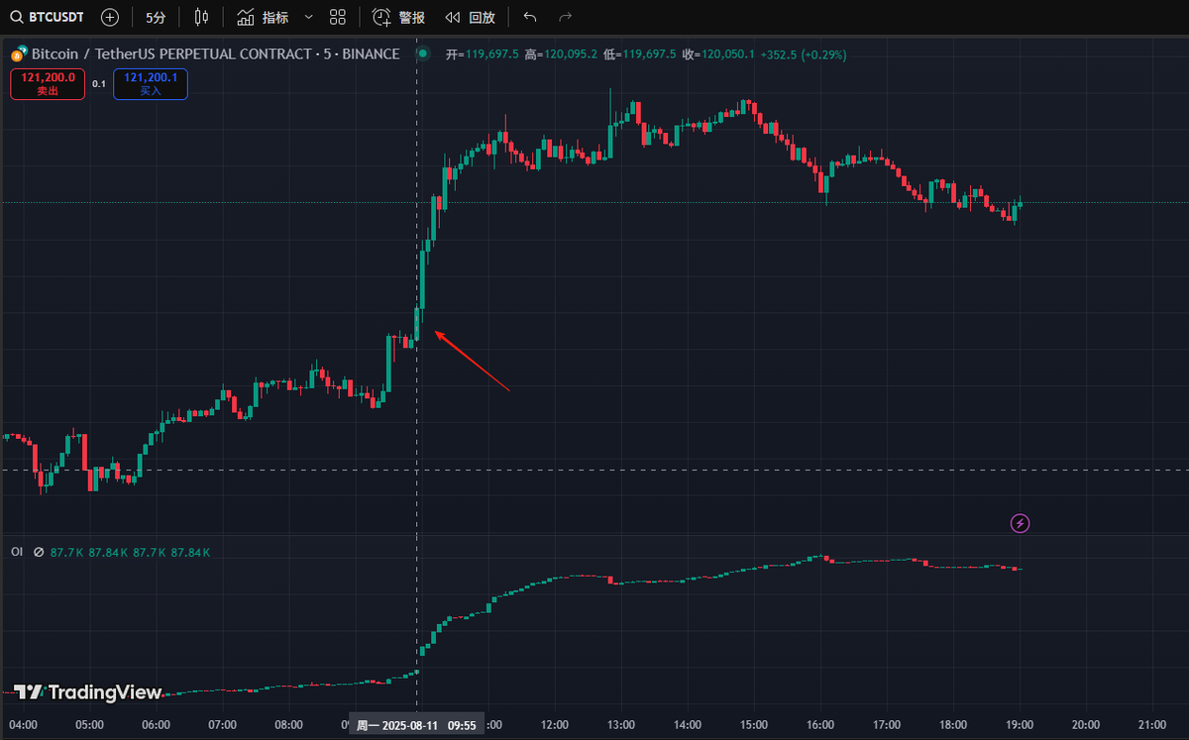Viewport: 1189px width, 740px height.
Task: Open the 5分 time interval menu
Action: (156, 17)
